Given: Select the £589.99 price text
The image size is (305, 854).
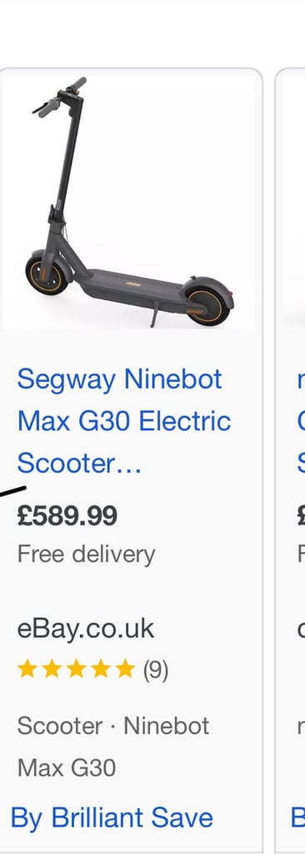Looking at the screenshot, I should click(67, 515).
